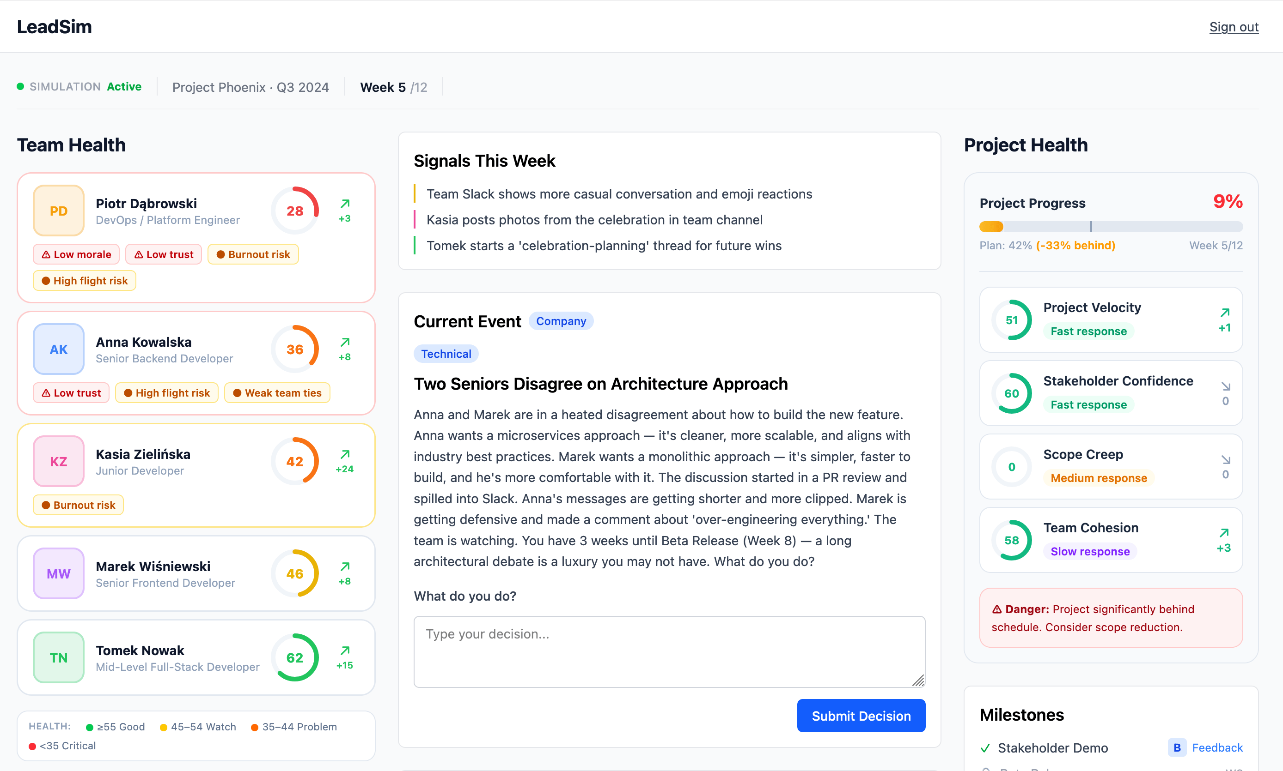This screenshot has width=1283, height=771.
Task: Click the Two Seniors Disagree event title
Action: click(x=601, y=383)
